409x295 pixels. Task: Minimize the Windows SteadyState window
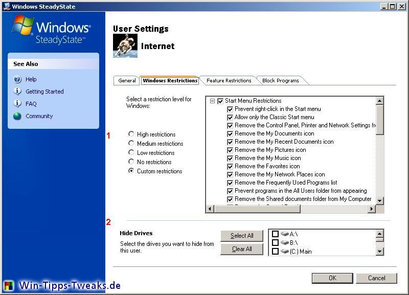[x=383, y=7]
